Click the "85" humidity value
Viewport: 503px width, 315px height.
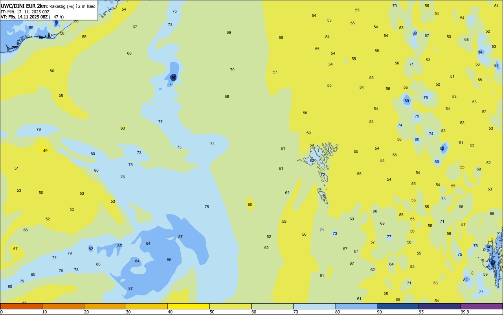tap(119, 246)
